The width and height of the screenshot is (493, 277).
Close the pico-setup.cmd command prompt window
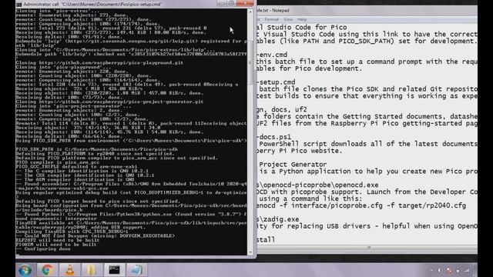245,3
